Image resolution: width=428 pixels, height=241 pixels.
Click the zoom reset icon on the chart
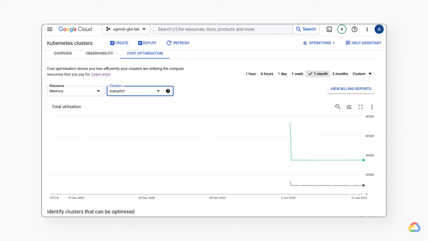337,107
